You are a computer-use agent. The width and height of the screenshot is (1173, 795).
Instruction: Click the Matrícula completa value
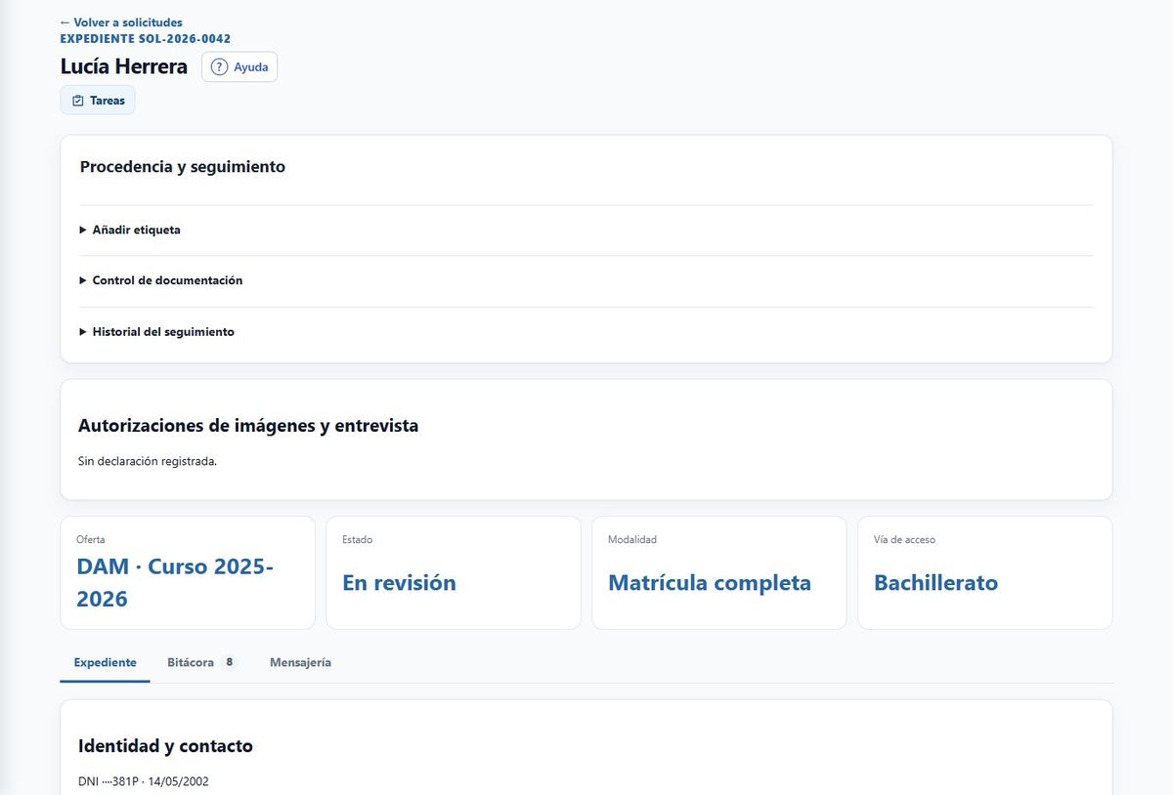pyautogui.click(x=710, y=583)
